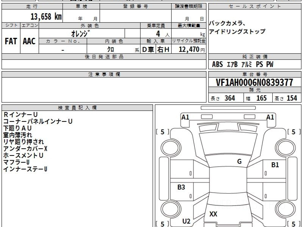Image resolution: width=303 pixels, height=227 pixels.
Task: Click the chassis number VF1AH0006N0839377
Action: point(255,82)
